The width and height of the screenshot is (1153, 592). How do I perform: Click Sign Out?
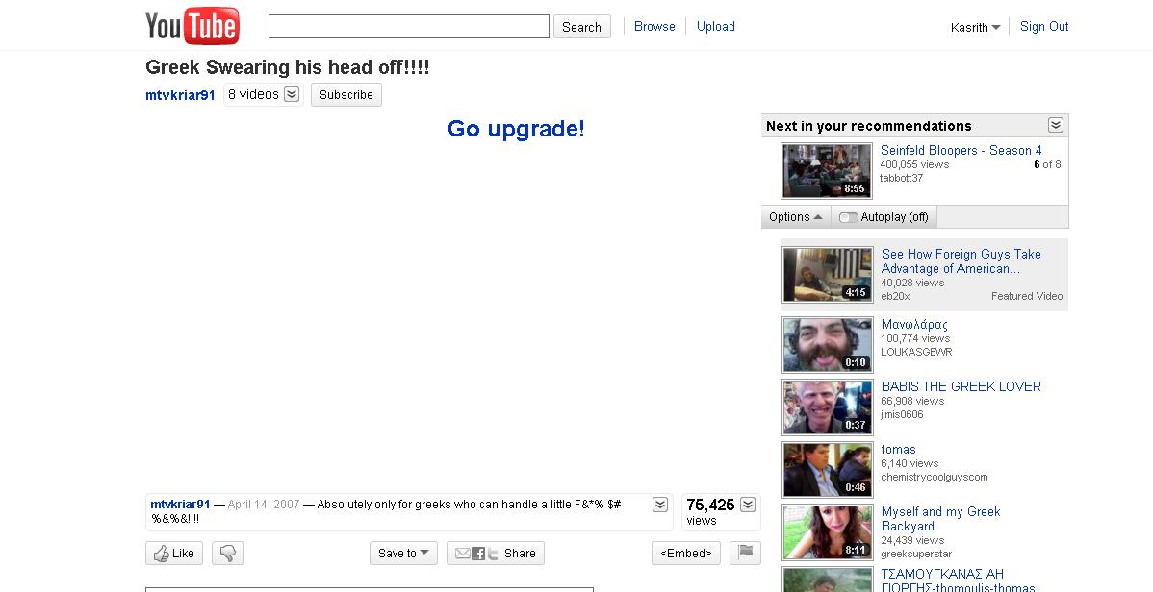point(1044,27)
